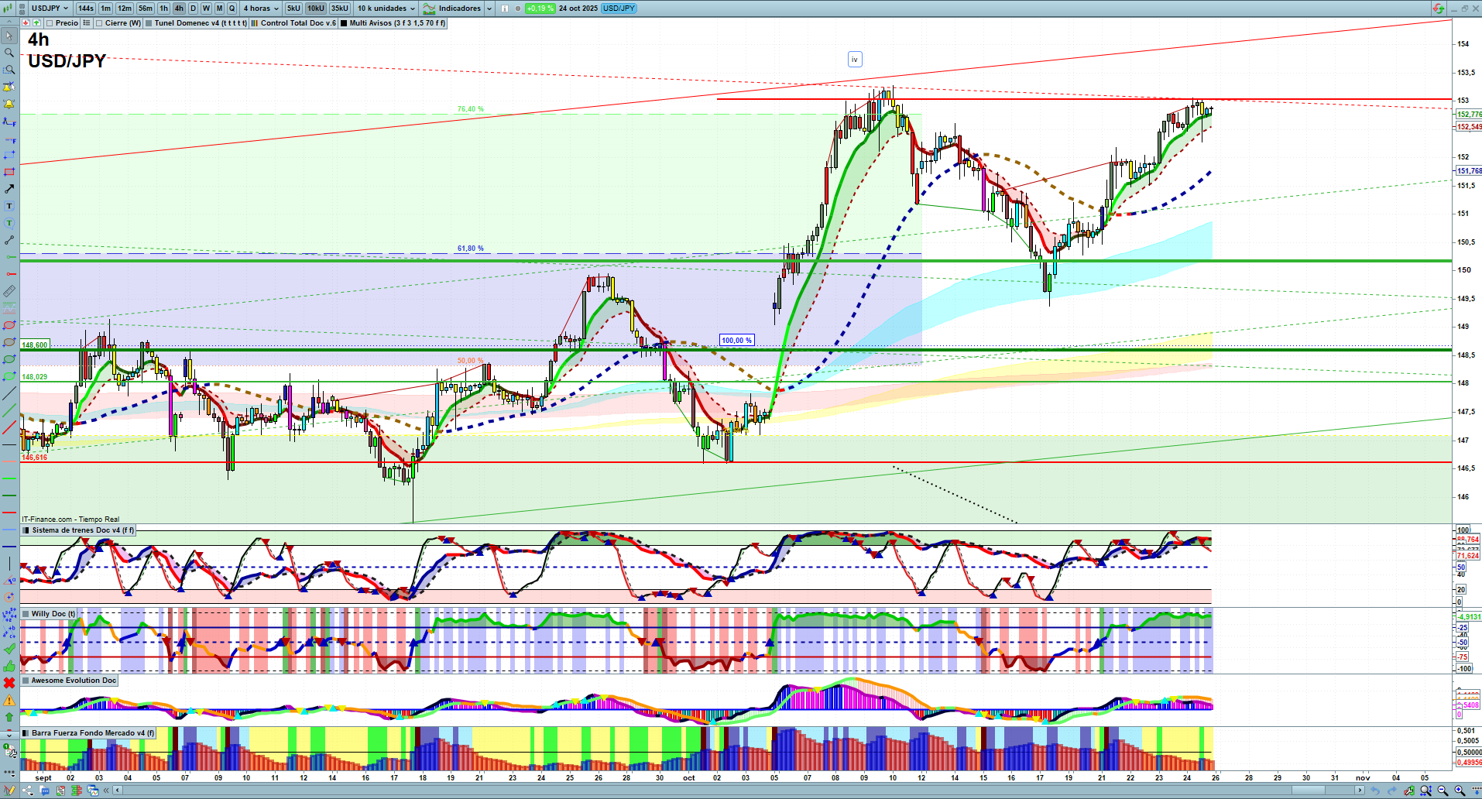This screenshot has height=799, width=1482.
Task: Pick the red cross marker tool
Action: point(9,683)
